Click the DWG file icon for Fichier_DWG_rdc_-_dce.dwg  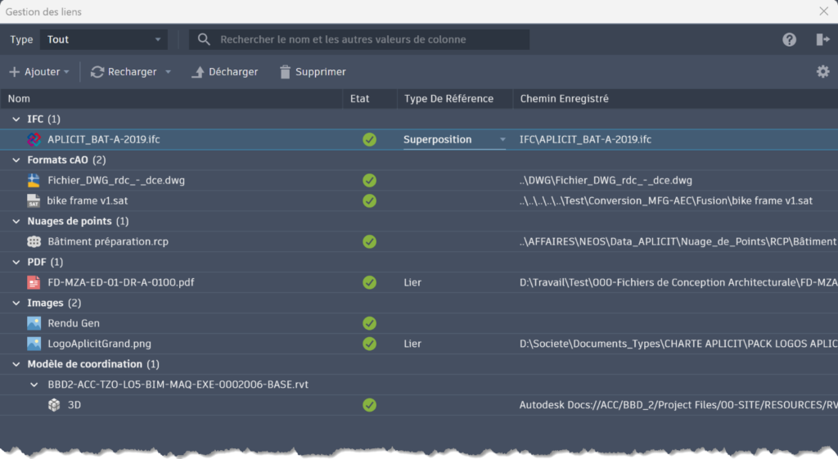point(34,180)
